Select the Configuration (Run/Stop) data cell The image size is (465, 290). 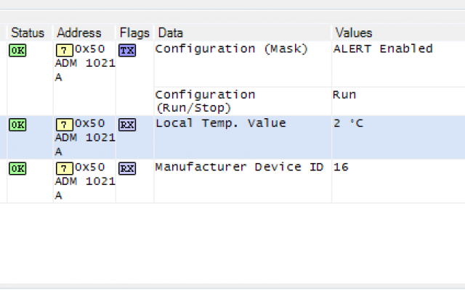(205, 101)
